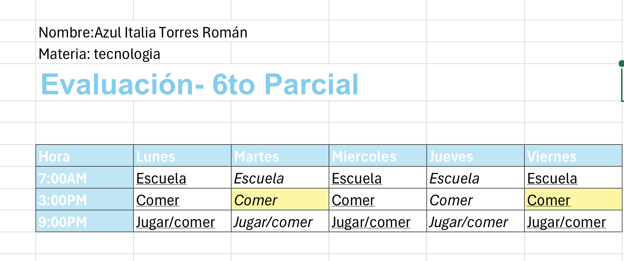Click the Jugar/comer cell under Viernes
The height and width of the screenshot is (261, 624).
pyautogui.click(x=573, y=222)
